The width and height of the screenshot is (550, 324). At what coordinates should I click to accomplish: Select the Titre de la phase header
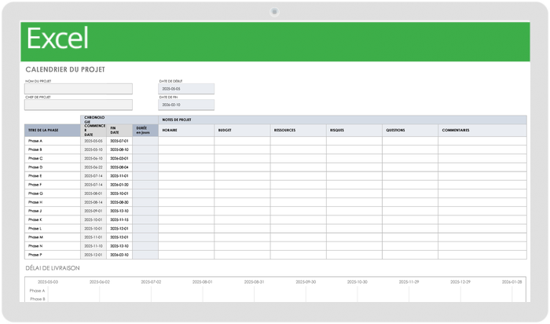click(x=53, y=131)
